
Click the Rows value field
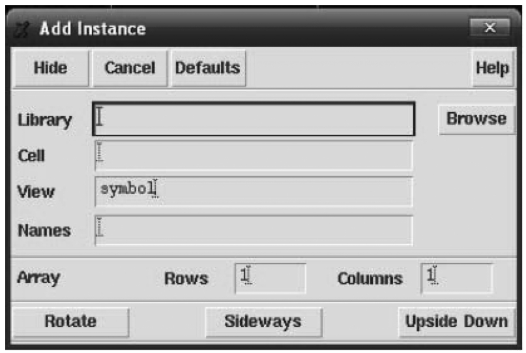pyautogui.click(x=270, y=279)
